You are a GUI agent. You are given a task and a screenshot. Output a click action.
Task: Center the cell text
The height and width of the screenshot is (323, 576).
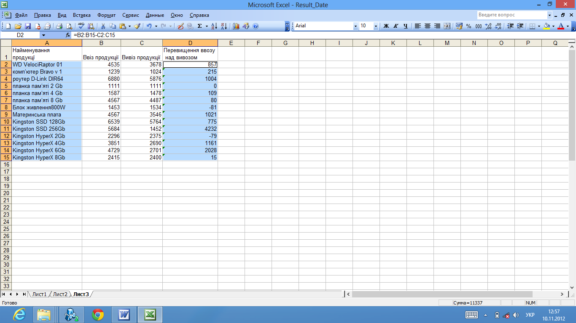(427, 26)
